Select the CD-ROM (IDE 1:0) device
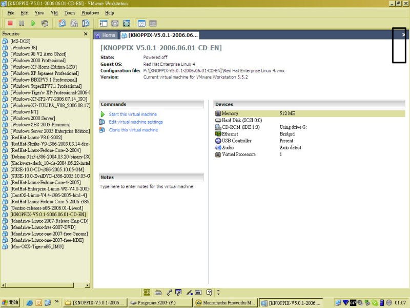 click(x=310, y=127)
